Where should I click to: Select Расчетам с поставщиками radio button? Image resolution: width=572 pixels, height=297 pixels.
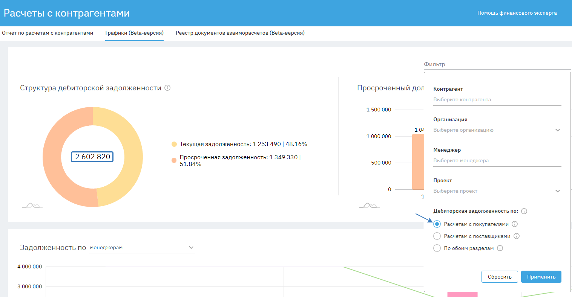(x=437, y=236)
